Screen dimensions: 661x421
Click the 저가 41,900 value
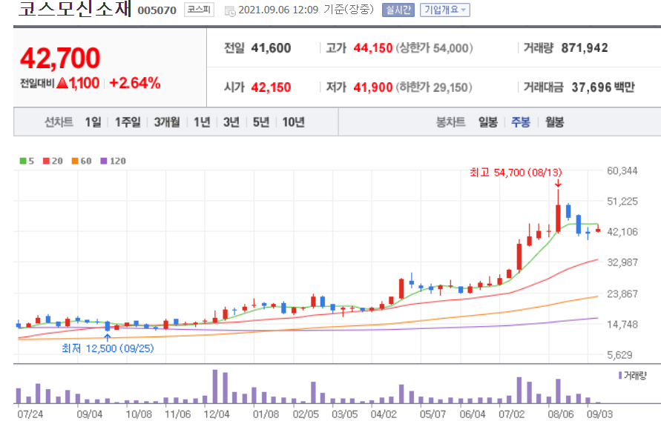coord(373,87)
